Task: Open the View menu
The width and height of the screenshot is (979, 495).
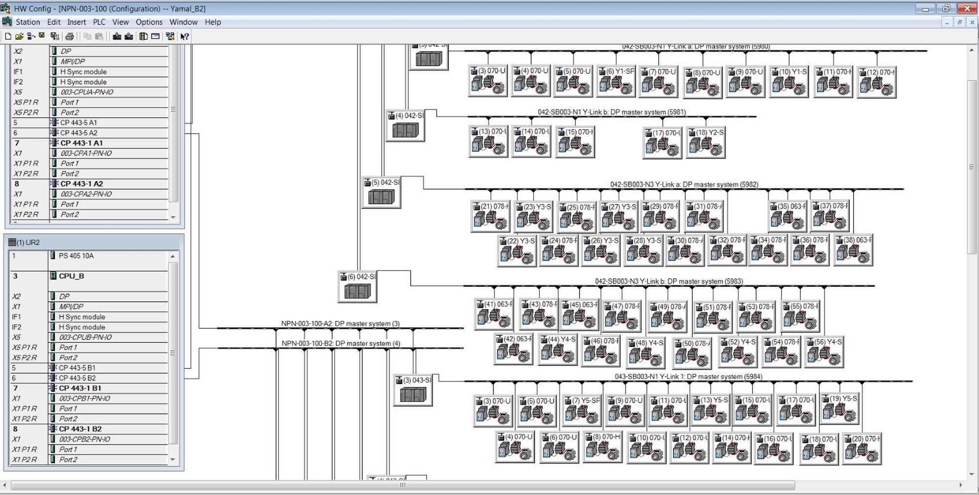Action: click(x=120, y=22)
